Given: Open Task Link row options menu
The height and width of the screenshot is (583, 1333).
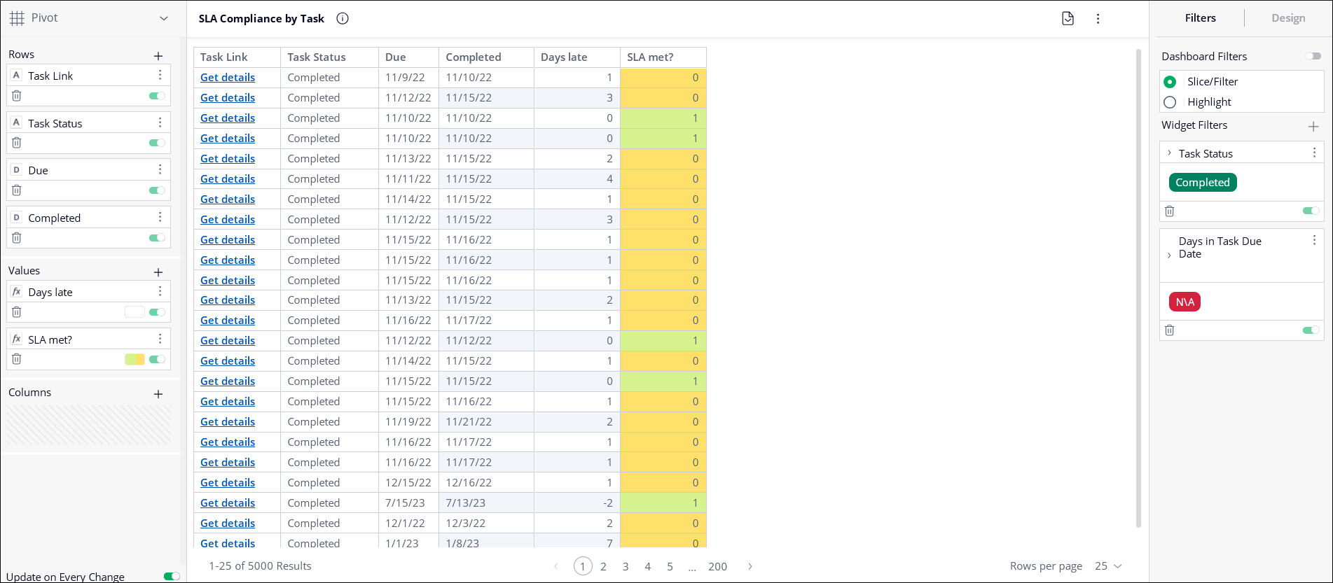Looking at the screenshot, I should point(160,75).
